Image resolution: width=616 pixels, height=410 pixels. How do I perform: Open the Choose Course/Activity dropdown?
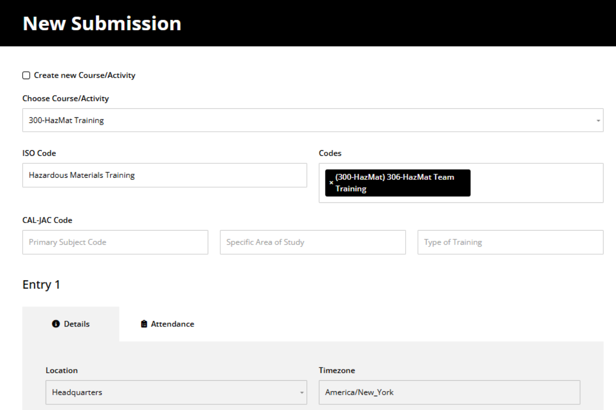tap(313, 120)
